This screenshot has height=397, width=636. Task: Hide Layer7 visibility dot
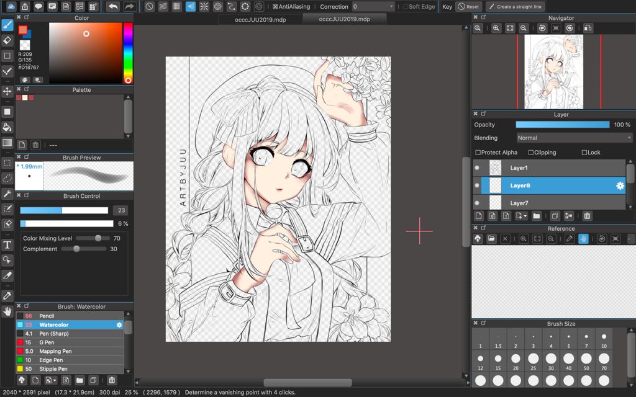coord(477,203)
